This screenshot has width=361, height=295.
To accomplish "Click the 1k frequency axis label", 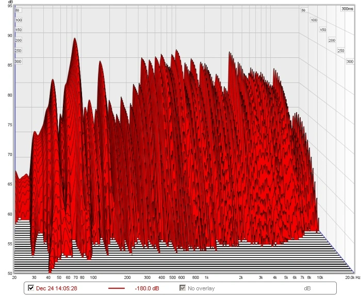I will click(206, 277).
